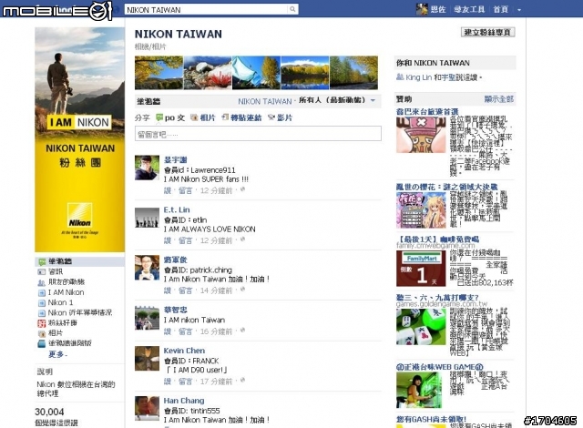The image size is (583, 428).
Task: Open the WEB GAME ad title link
Action: (439, 367)
